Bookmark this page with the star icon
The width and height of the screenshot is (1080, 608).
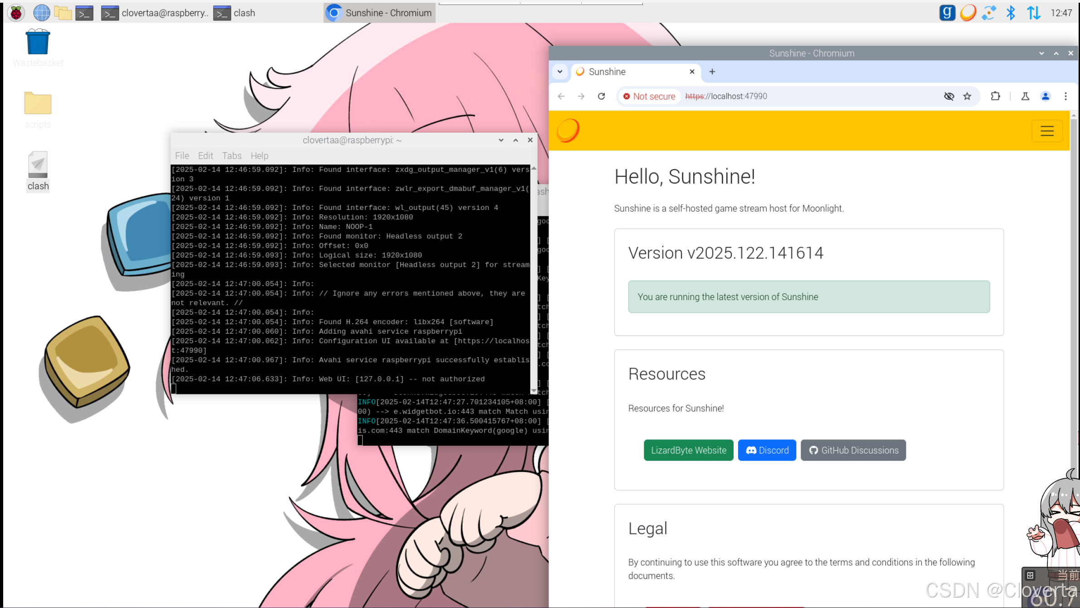(967, 96)
